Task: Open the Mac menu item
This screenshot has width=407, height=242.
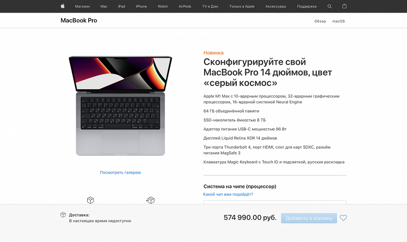Action: 104,6
